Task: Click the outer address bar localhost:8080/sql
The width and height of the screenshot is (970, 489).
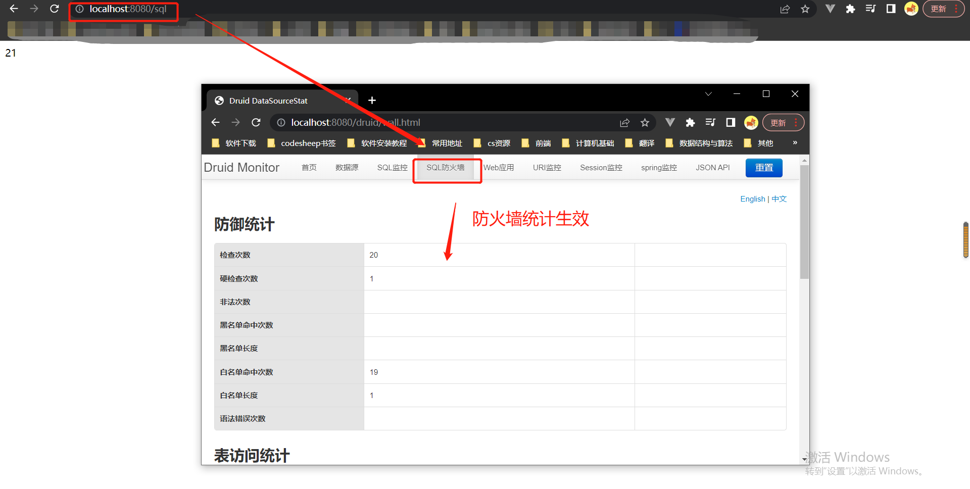Action: pos(128,9)
